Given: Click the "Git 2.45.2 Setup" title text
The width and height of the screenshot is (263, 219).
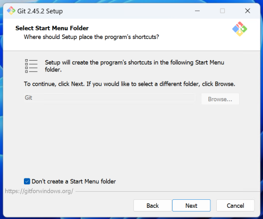Looking at the screenshot, I should click(x=40, y=11).
